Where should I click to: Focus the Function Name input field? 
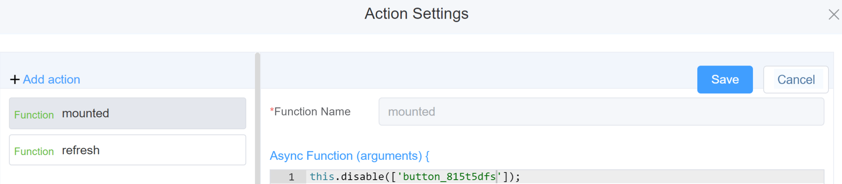tap(601, 112)
